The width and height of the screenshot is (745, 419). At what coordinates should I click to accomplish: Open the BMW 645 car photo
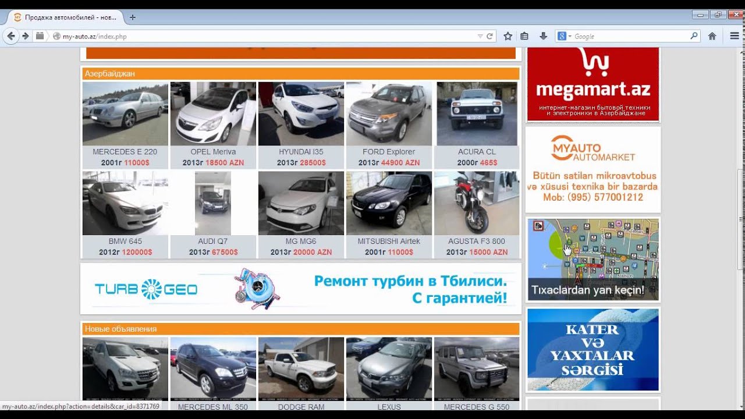click(x=125, y=203)
